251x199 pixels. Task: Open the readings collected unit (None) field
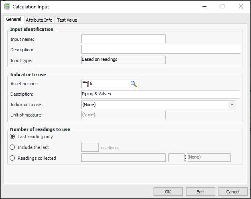(x=208, y=158)
